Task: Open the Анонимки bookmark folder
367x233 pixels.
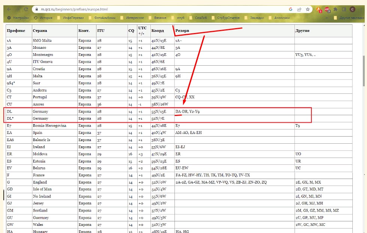Action: [279, 18]
